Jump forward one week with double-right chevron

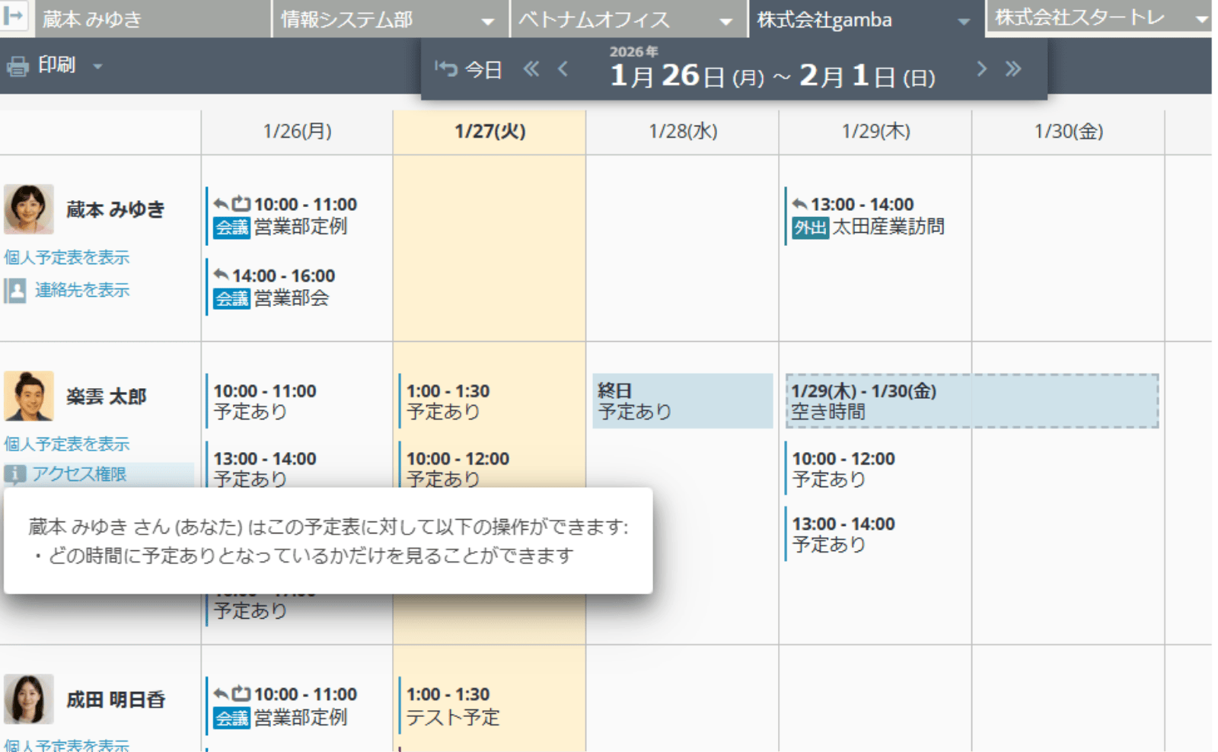point(1012,69)
